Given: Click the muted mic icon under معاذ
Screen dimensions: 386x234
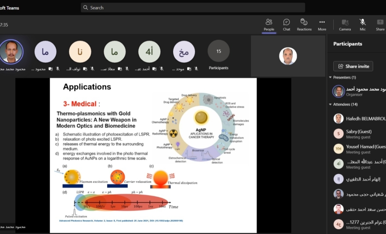Looking at the screenshot, I should [x=127, y=69].
